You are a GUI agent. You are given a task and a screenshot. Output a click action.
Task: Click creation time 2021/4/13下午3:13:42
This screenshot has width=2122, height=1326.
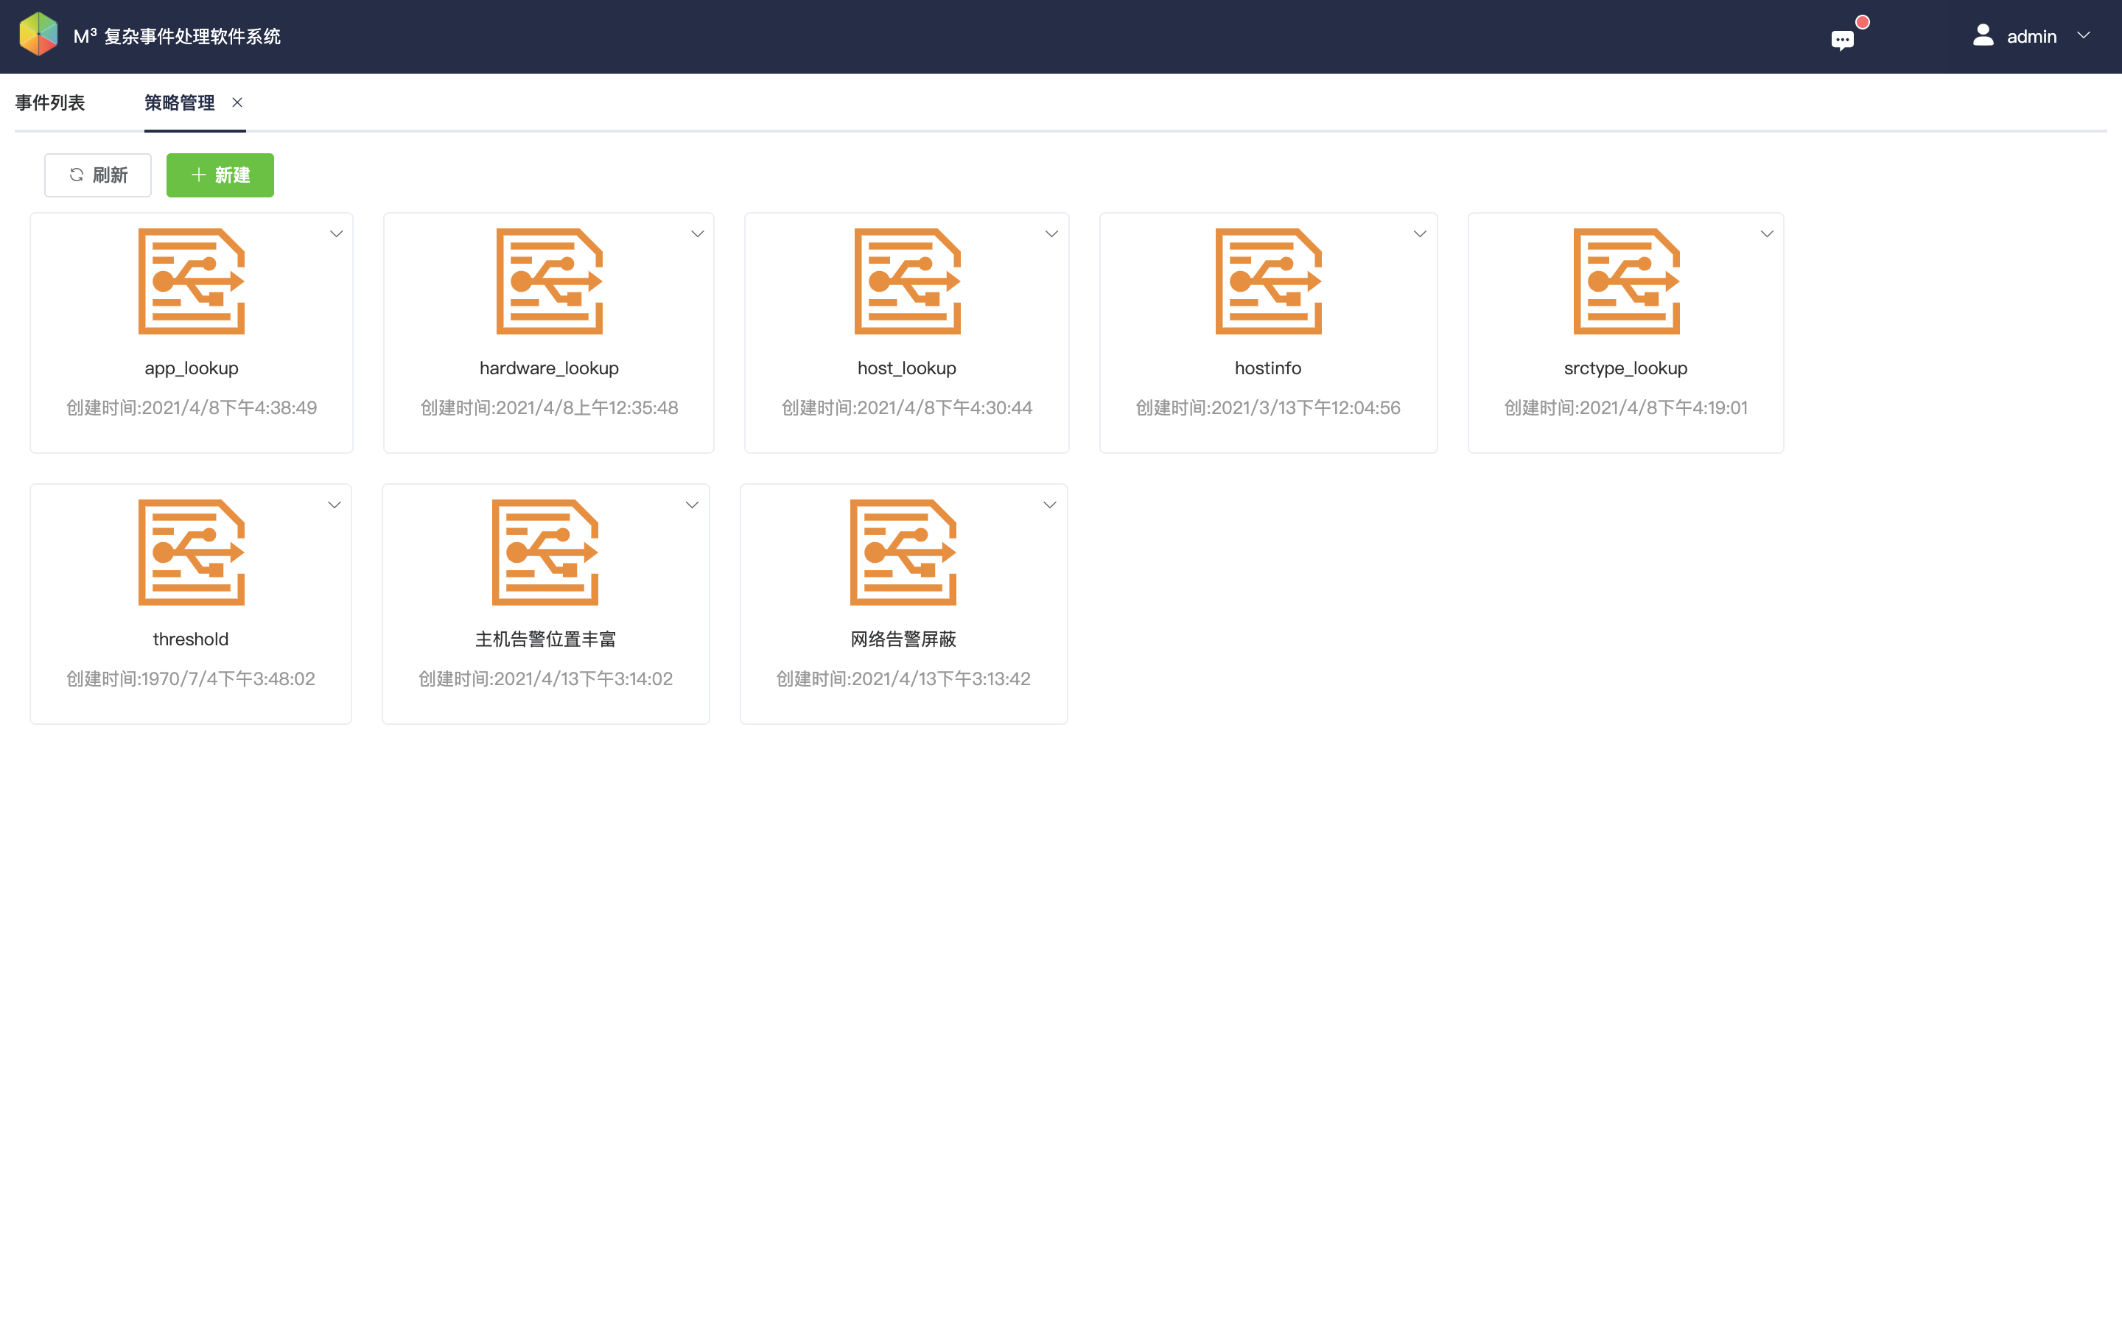(x=903, y=678)
